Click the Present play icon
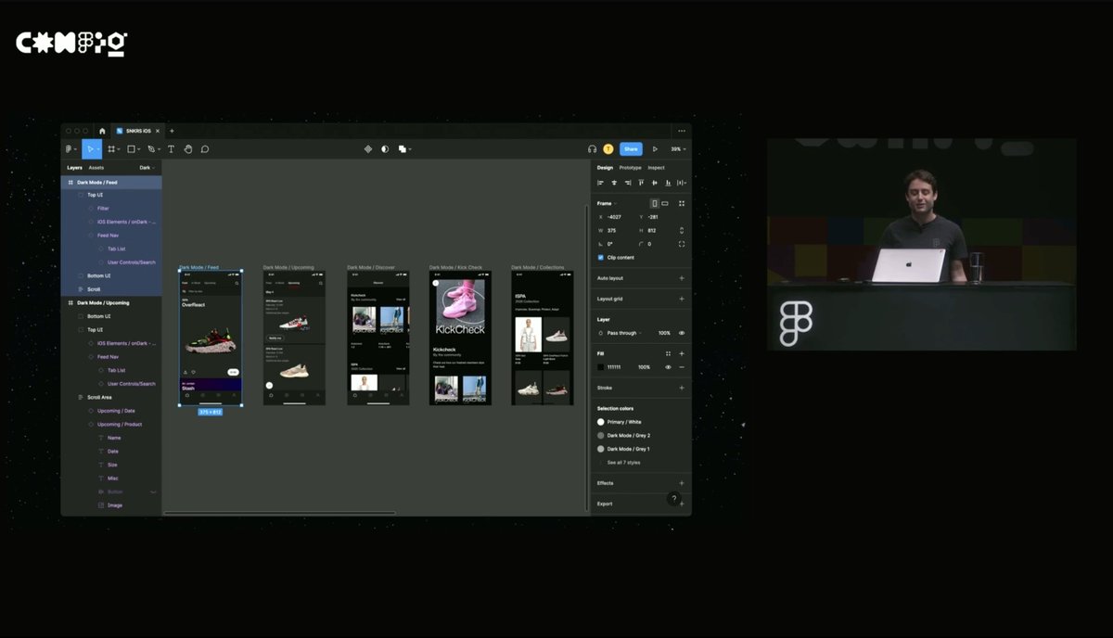Viewport: 1113px width, 638px height. tap(655, 148)
